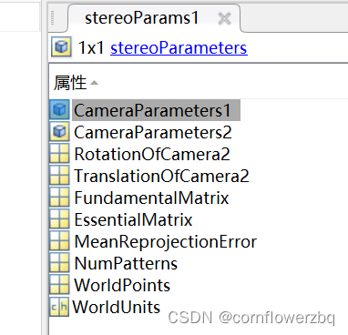348x335 pixels.
Task: Click the MeanReprojectionError grid icon
Action: (x=59, y=241)
